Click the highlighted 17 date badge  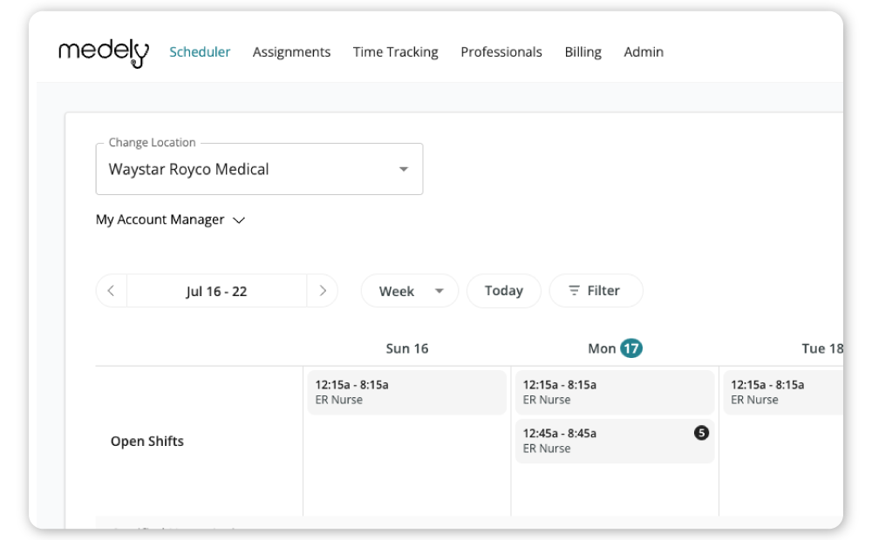(x=630, y=348)
